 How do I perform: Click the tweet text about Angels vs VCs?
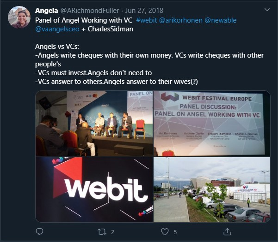point(149,64)
